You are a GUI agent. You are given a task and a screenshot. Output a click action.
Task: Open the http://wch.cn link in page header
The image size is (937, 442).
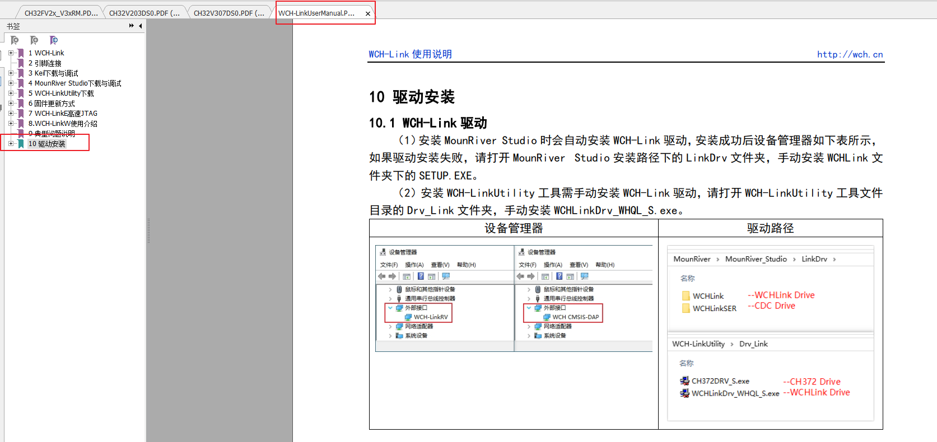click(850, 54)
